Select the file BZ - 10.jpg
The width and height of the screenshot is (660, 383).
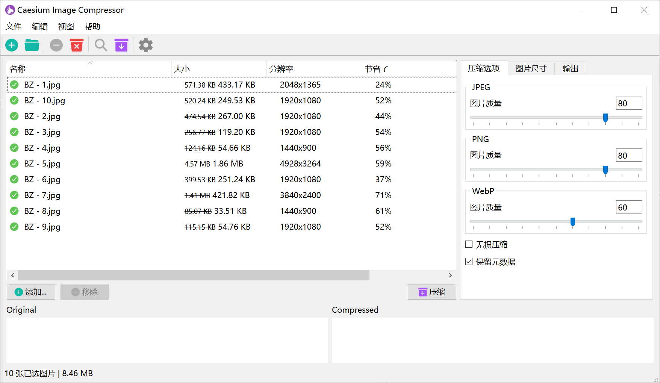pos(44,101)
